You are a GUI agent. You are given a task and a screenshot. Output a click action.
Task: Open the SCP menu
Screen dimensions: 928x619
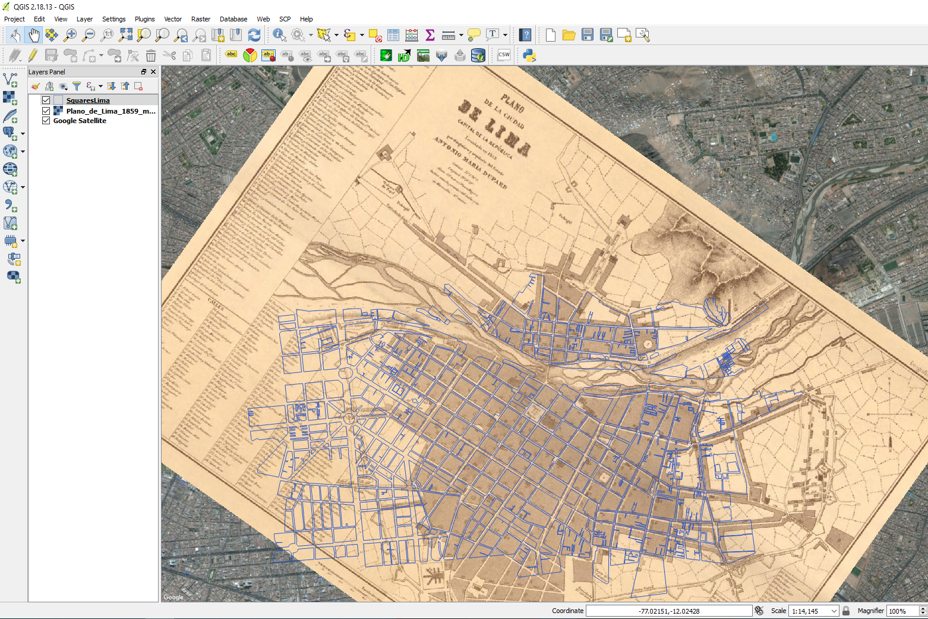(x=285, y=19)
